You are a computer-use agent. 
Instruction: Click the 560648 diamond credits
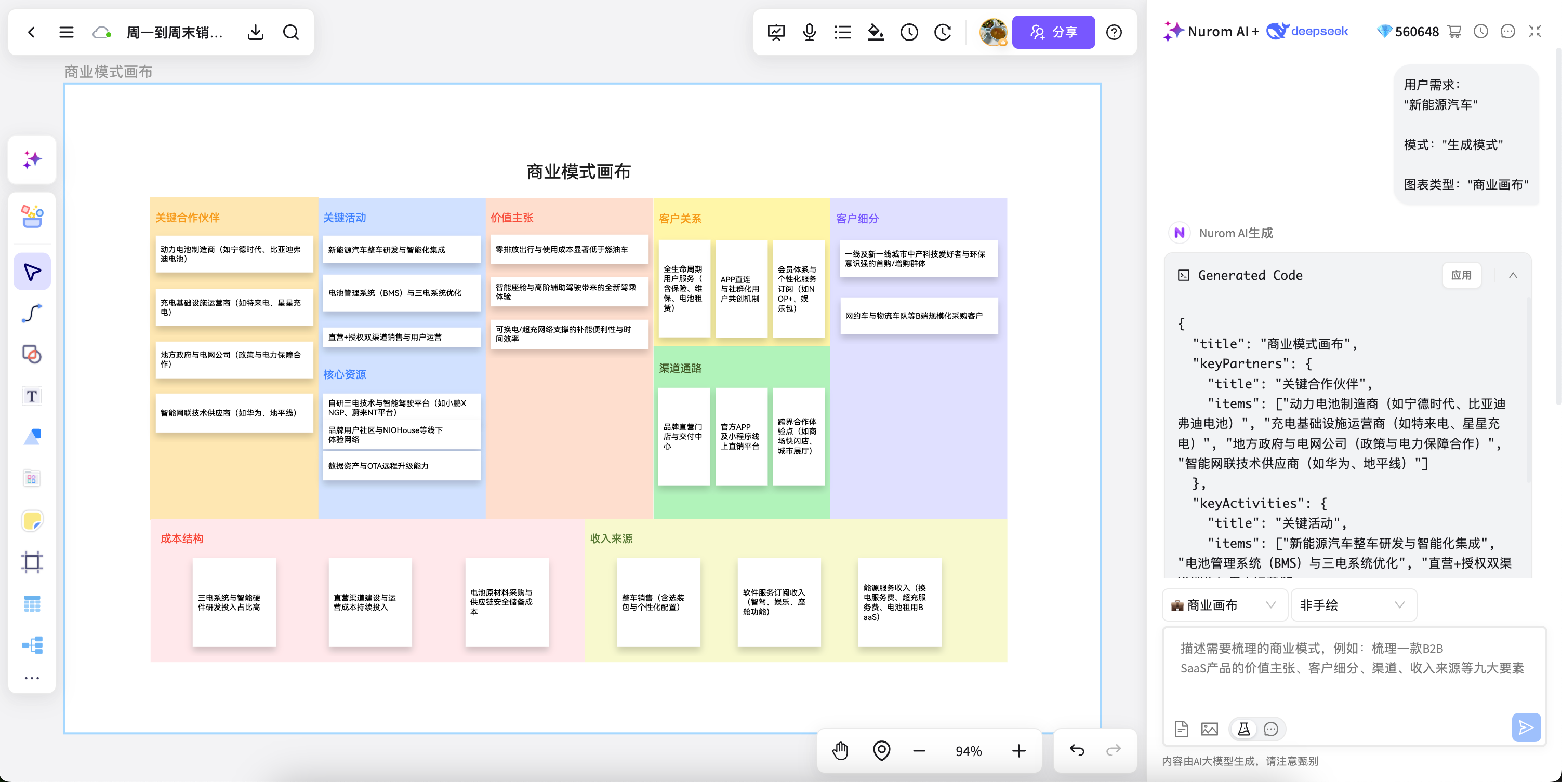pyautogui.click(x=1407, y=32)
